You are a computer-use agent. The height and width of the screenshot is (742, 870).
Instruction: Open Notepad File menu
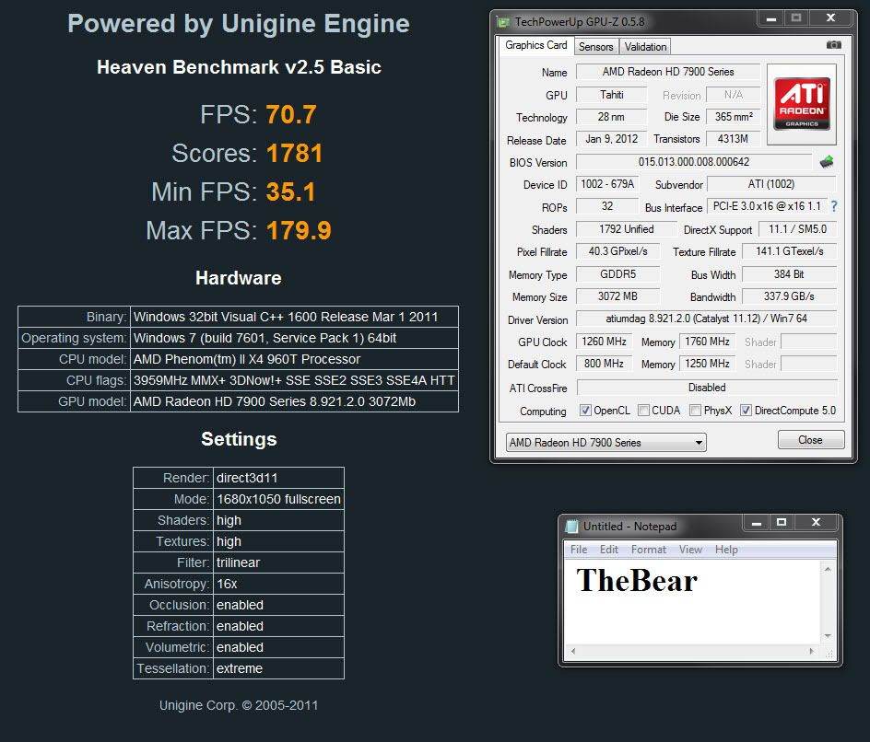coord(578,550)
